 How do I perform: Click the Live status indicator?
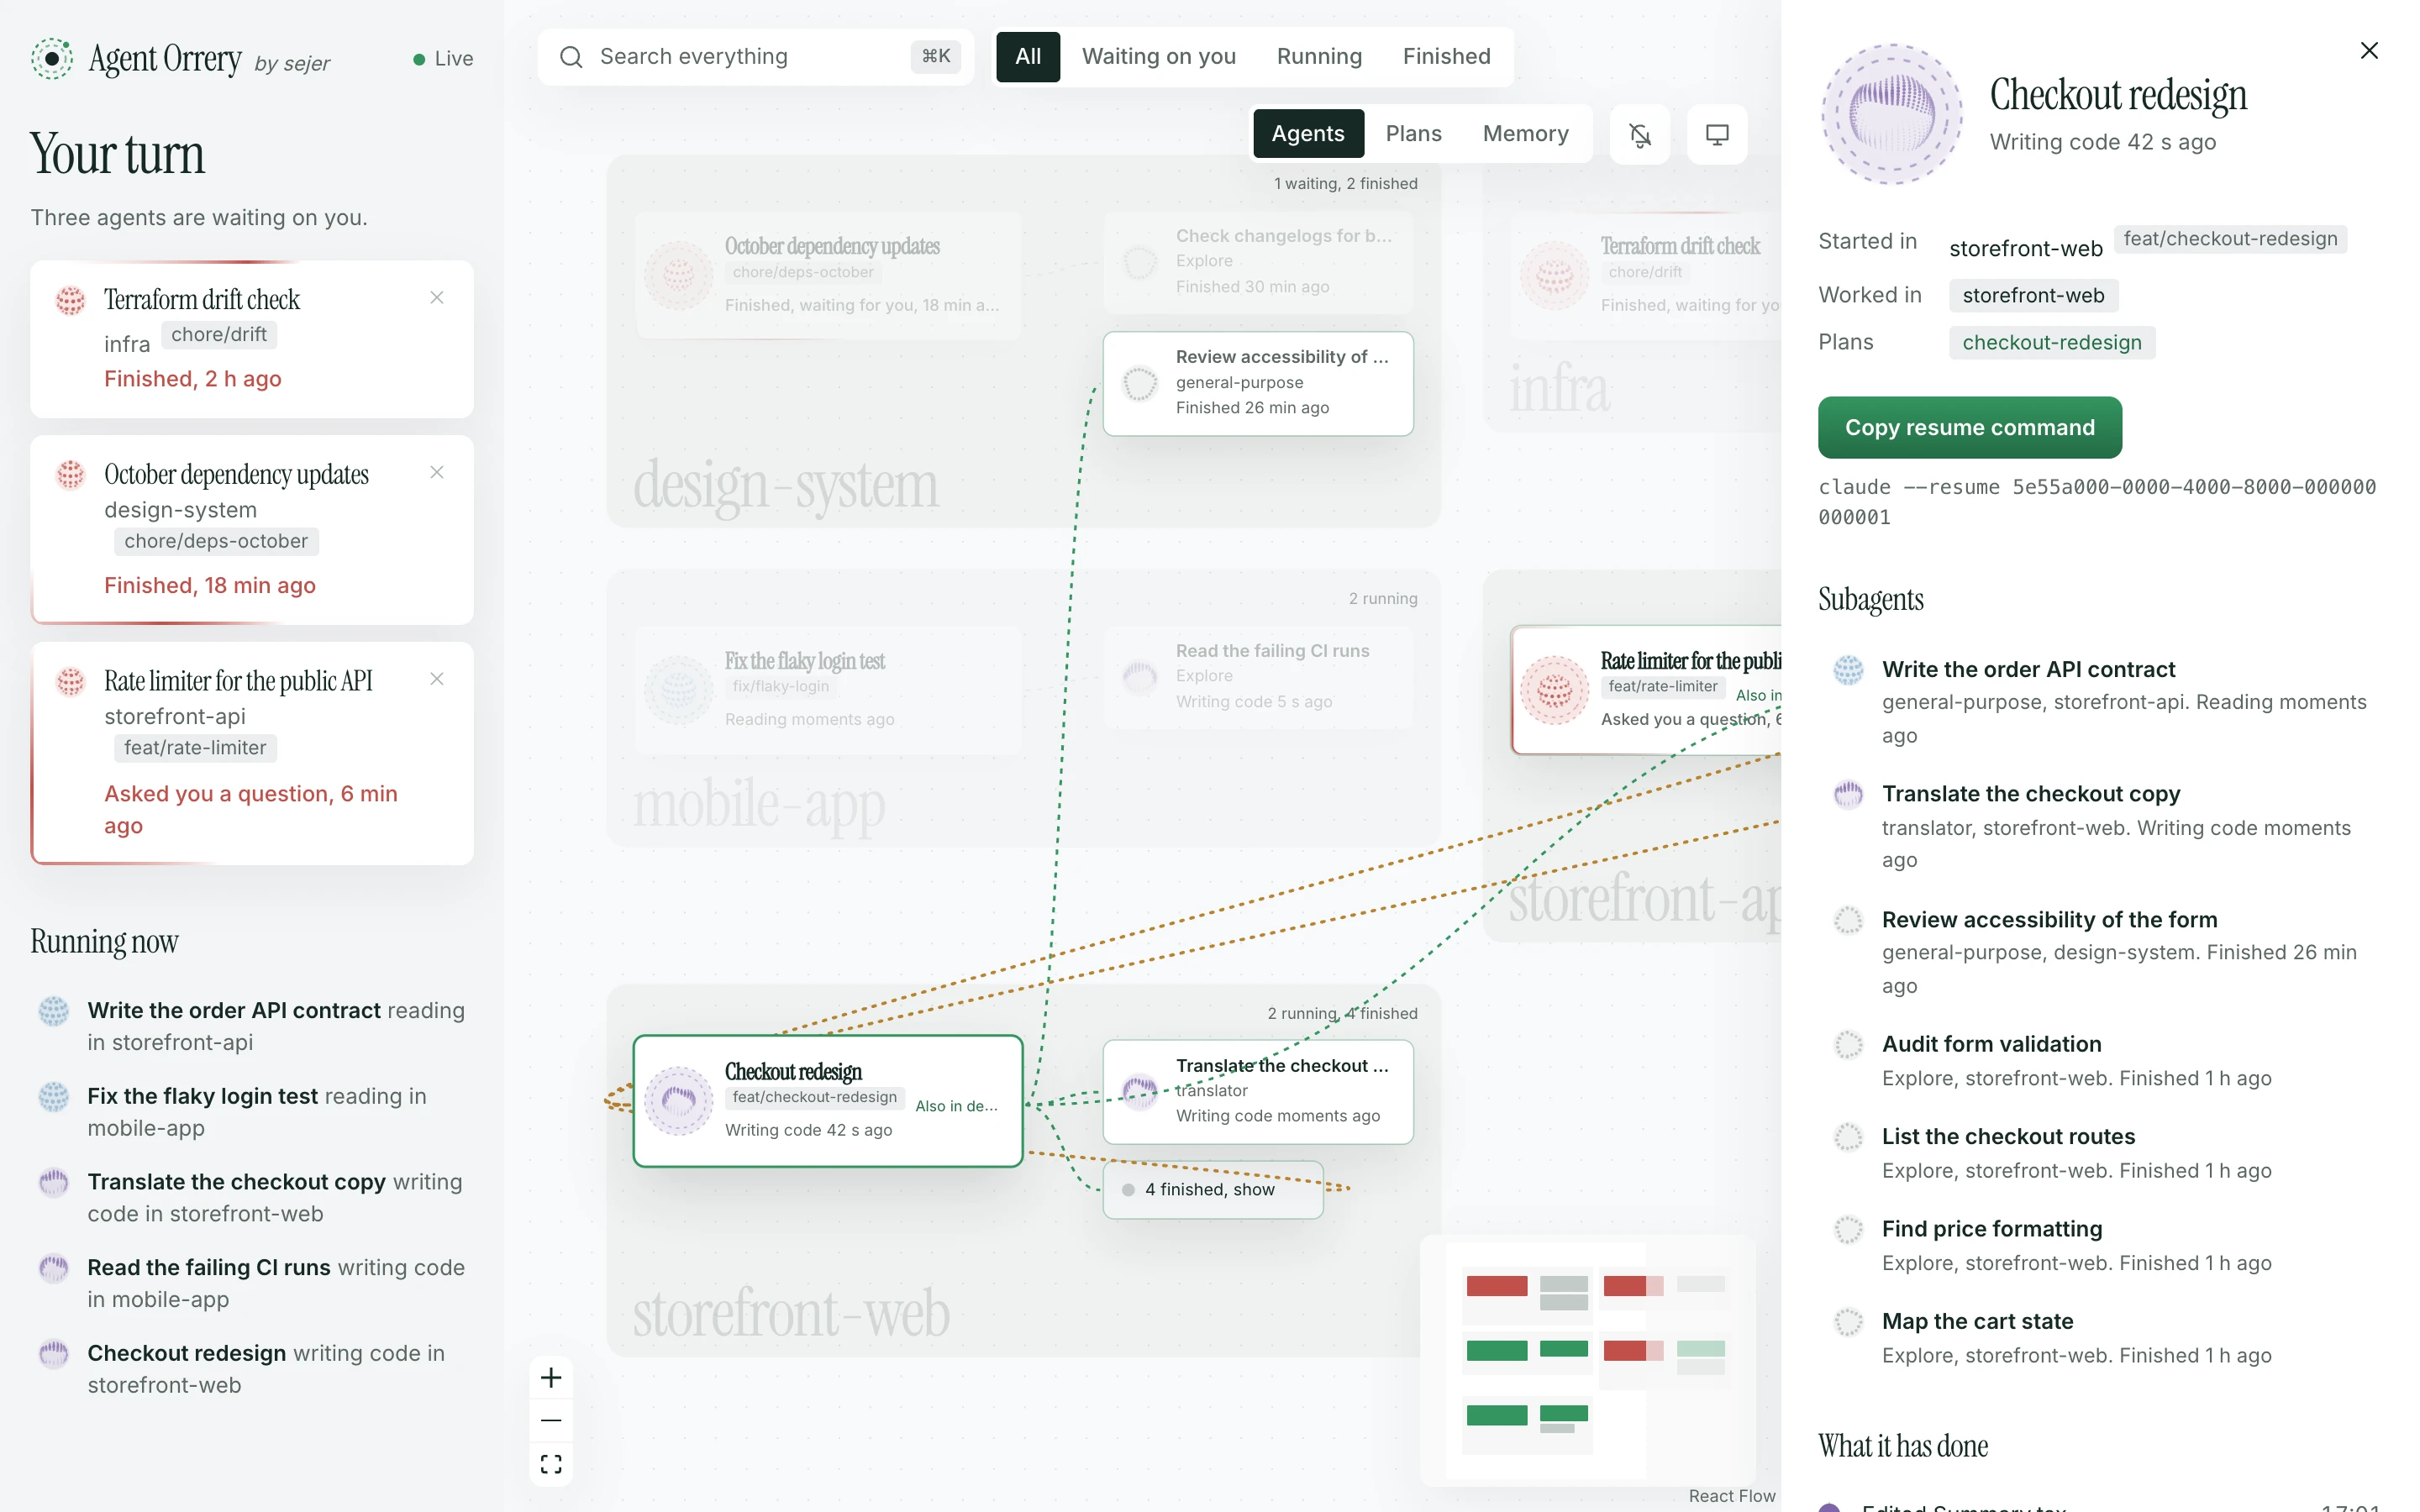point(443,59)
